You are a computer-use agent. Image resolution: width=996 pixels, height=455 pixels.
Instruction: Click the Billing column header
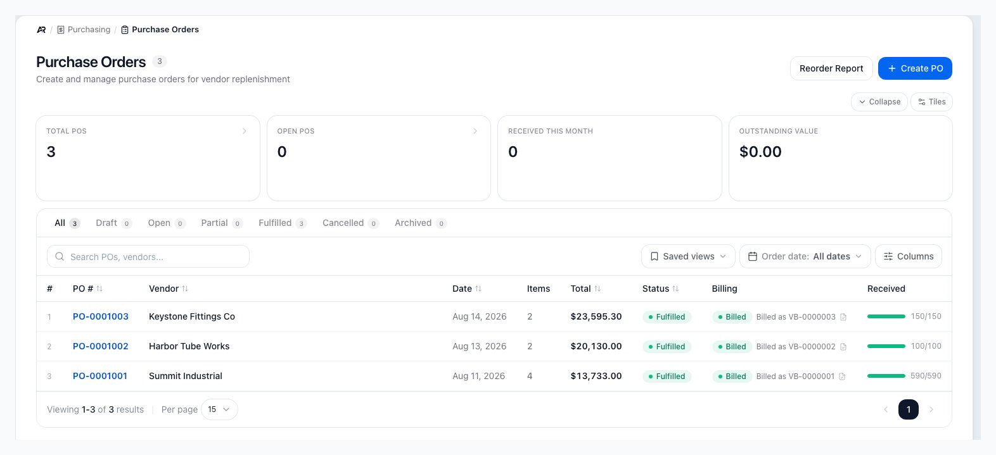click(x=724, y=289)
